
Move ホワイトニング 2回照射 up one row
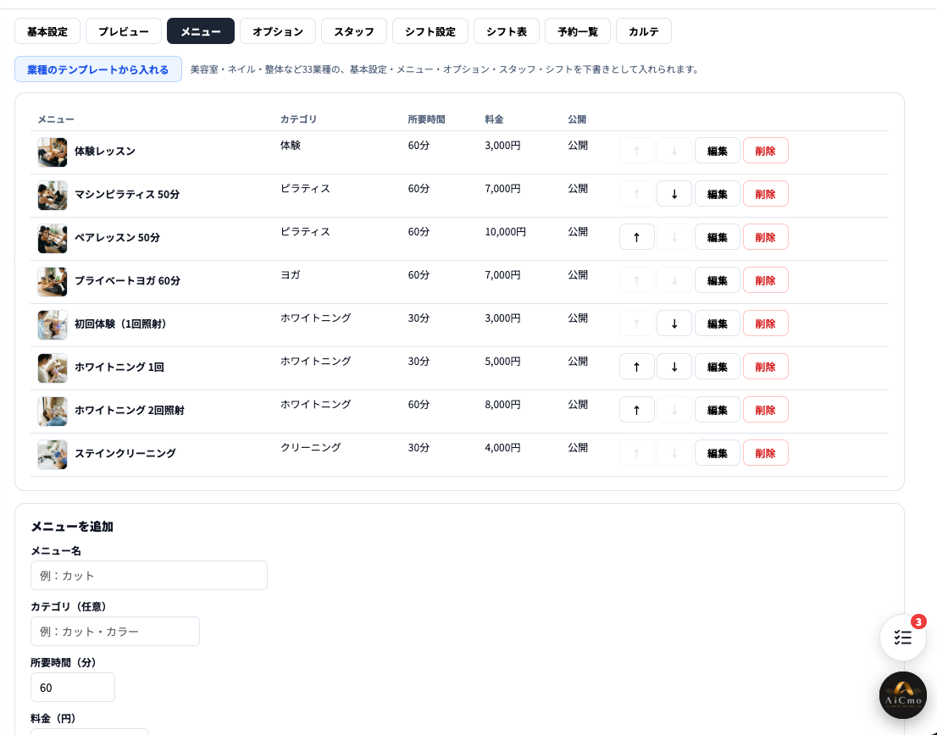(636, 410)
